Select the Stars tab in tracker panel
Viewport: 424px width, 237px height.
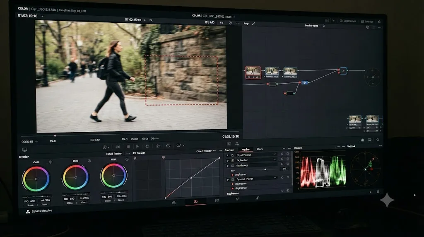(260, 149)
